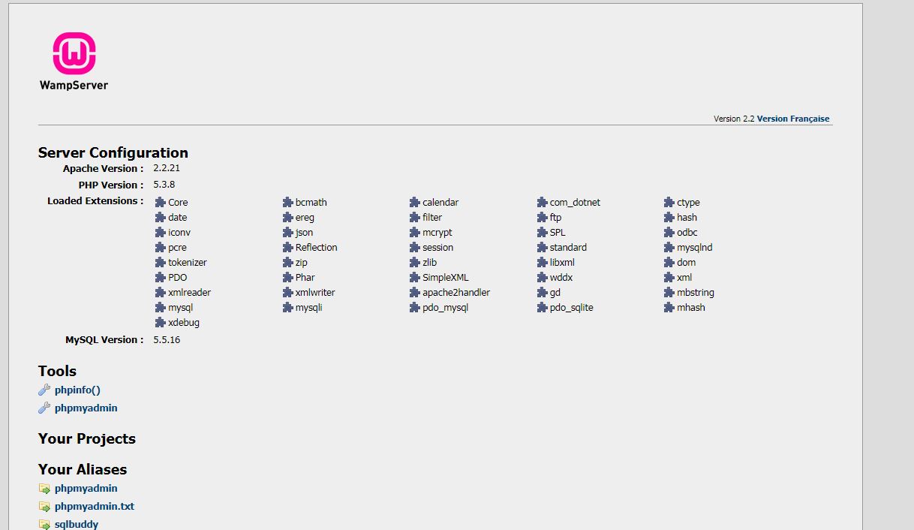Select the apache2handler extension name

click(456, 293)
